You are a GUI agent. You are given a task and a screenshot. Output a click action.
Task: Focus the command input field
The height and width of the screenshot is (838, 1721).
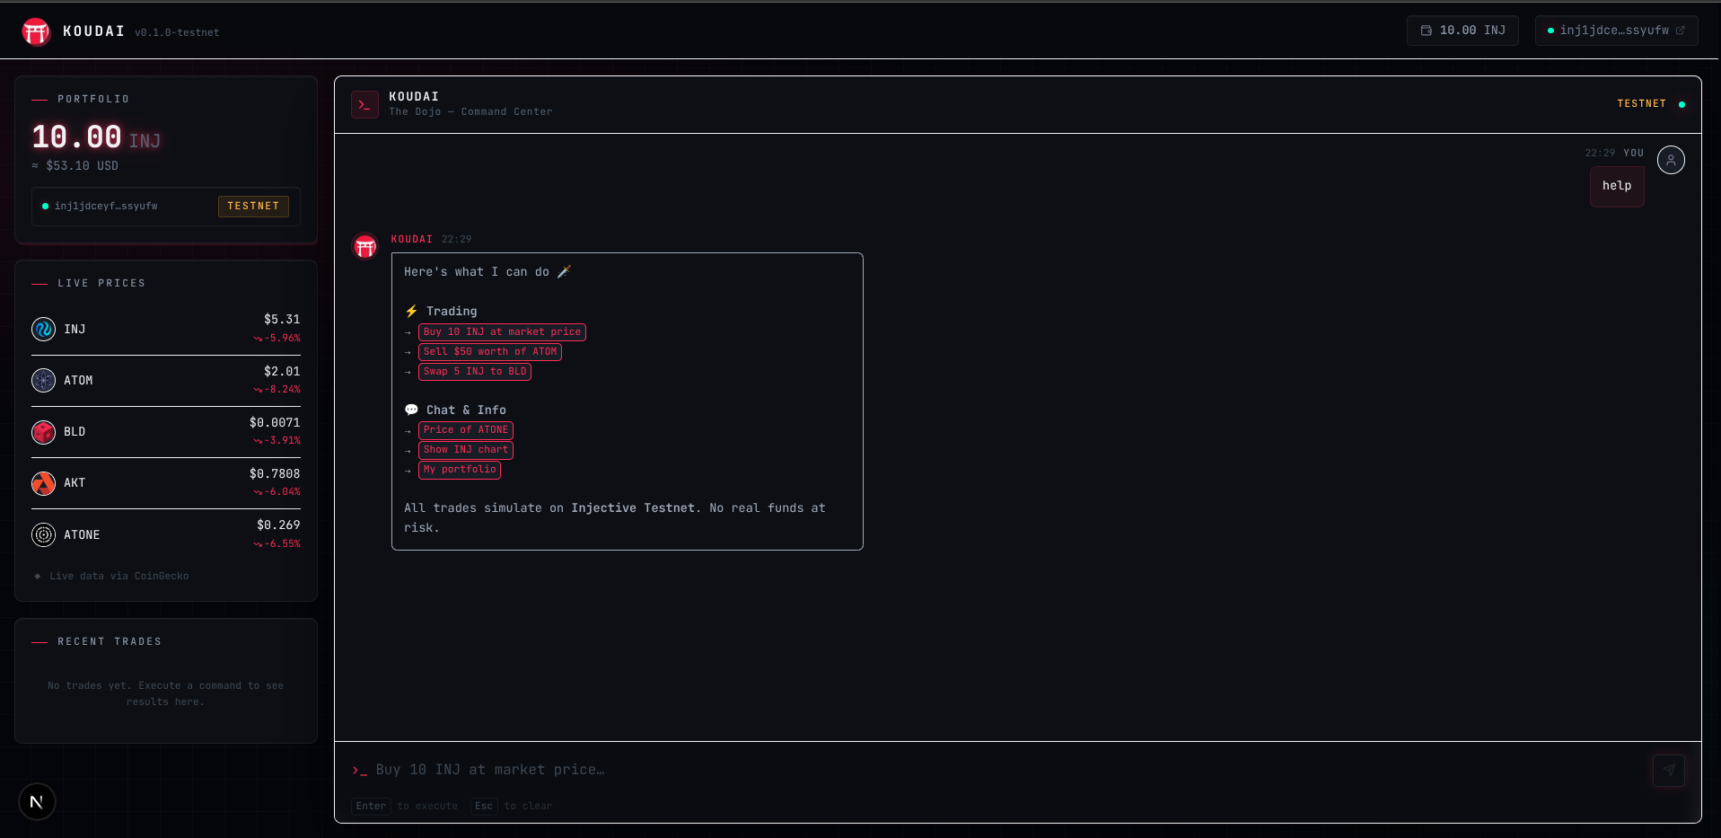[x=1005, y=770]
